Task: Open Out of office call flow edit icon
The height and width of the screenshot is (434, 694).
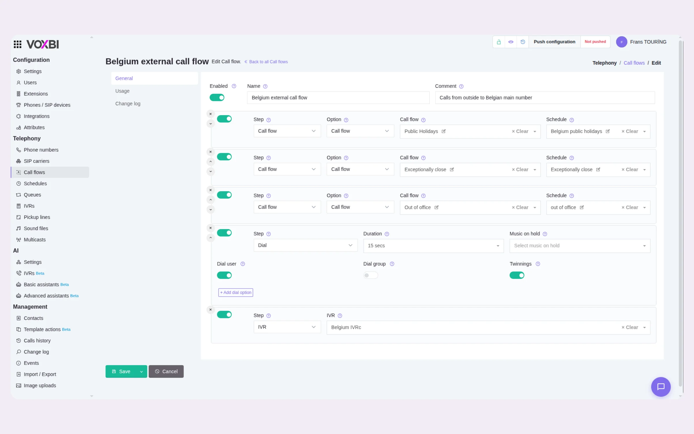Action: (436, 207)
